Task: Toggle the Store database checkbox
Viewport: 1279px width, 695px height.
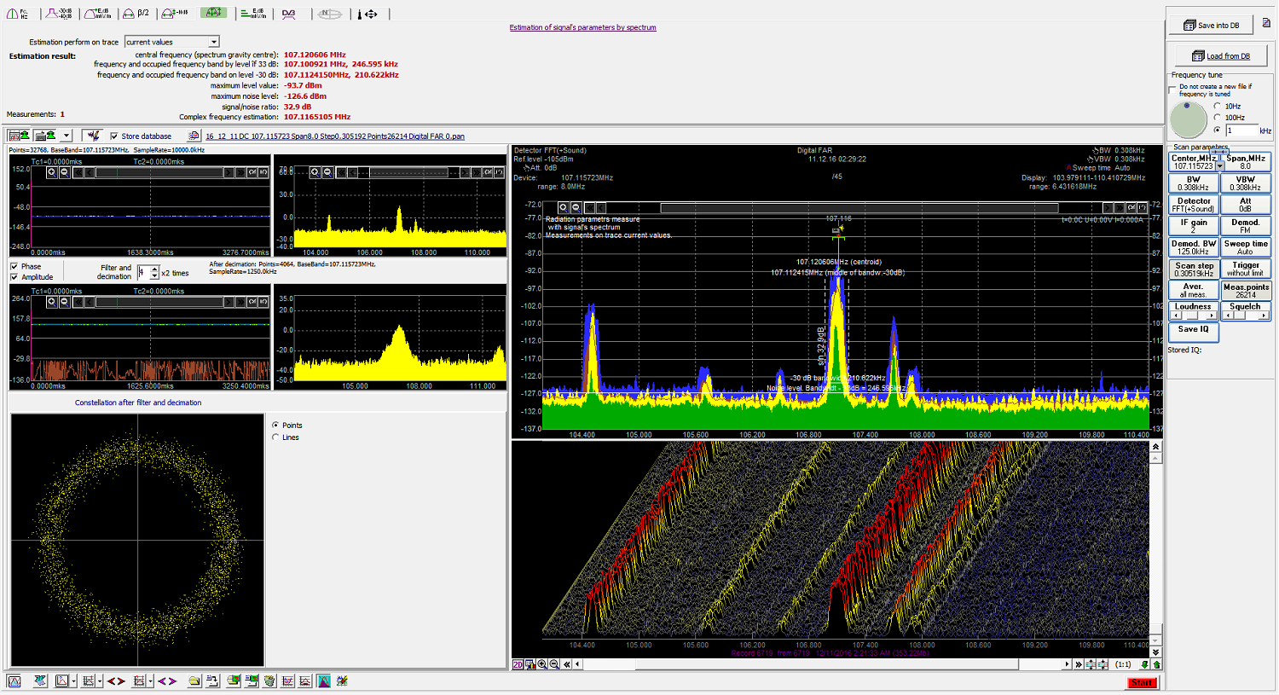Action: [x=114, y=136]
